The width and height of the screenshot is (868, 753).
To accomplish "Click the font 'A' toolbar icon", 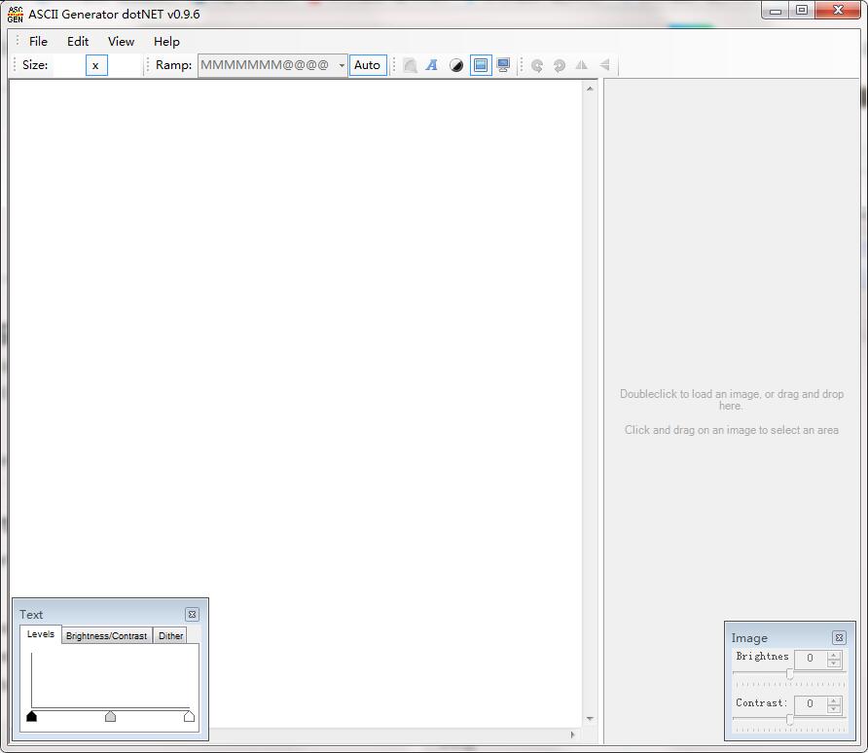I will click(431, 65).
